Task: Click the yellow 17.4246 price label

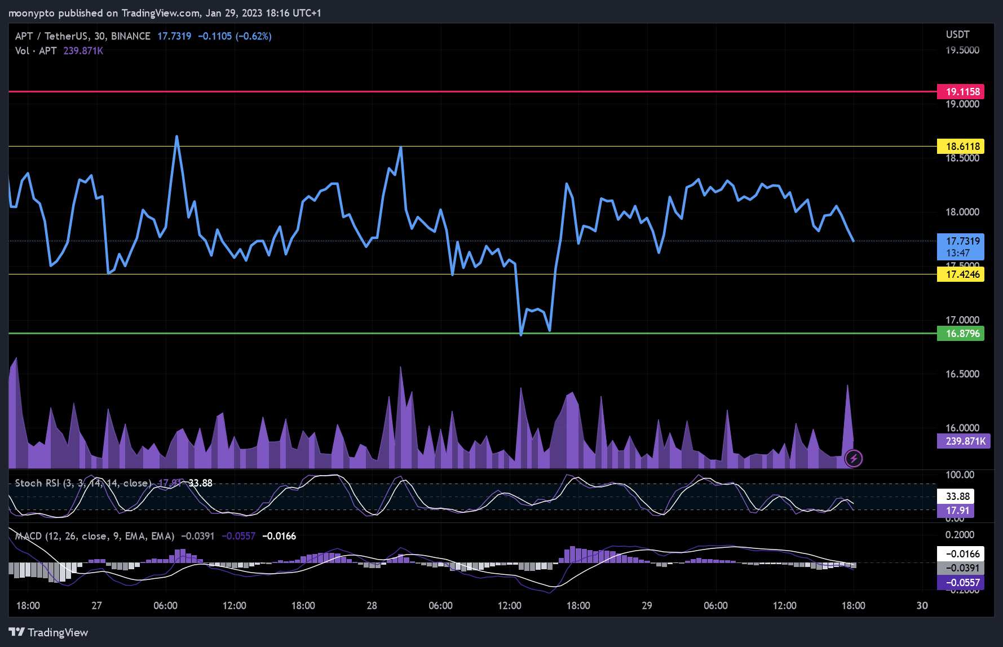Action: click(x=961, y=274)
